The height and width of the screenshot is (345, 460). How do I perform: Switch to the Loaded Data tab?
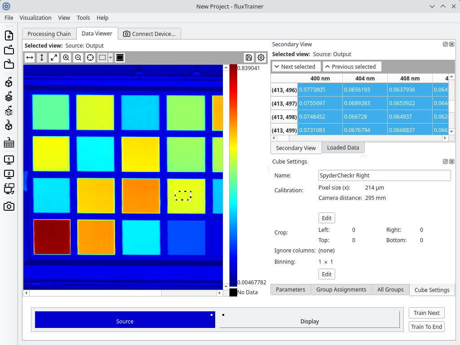[343, 147]
